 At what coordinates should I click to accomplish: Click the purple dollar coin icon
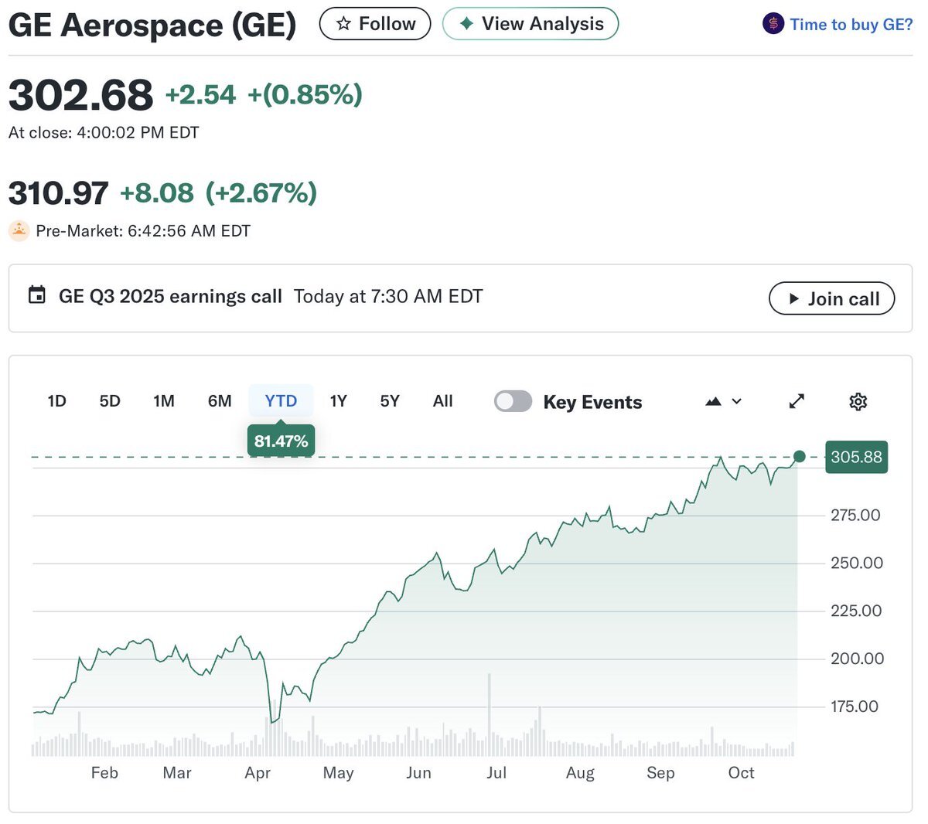click(x=773, y=24)
